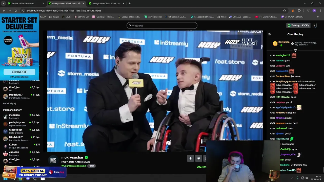Open the parisplatynov recommended channel
Viewport: 324px width, 182px height.
tap(22, 124)
